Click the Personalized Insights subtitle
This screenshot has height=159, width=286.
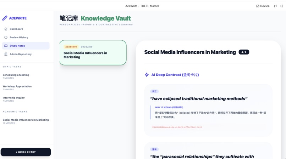[x=96, y=24]
